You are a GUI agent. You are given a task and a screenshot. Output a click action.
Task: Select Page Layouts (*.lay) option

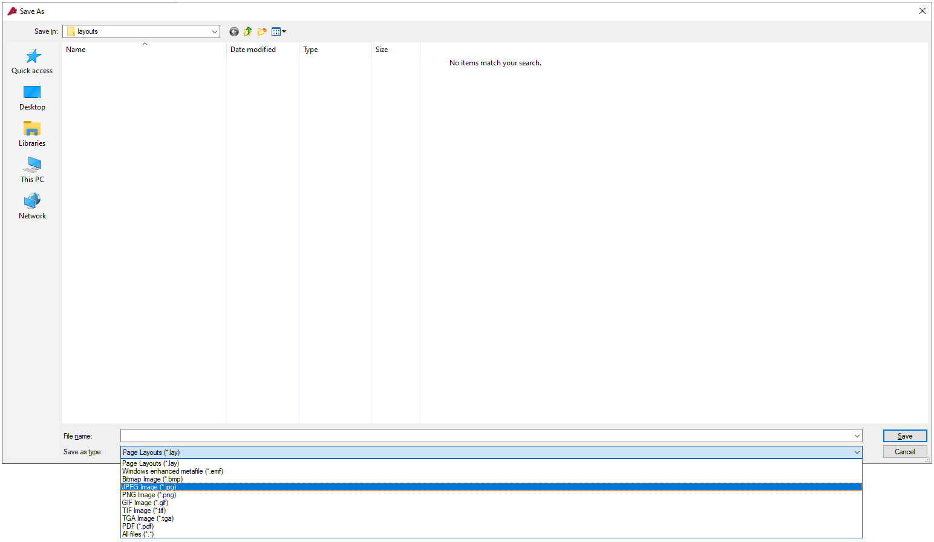[x=491, y=463]
